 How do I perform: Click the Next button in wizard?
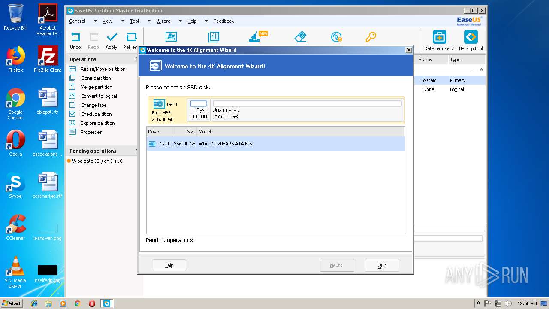pos(337,265)
